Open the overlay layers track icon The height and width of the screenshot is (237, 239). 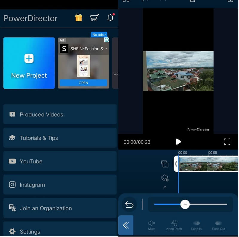(x=165, y=178)
